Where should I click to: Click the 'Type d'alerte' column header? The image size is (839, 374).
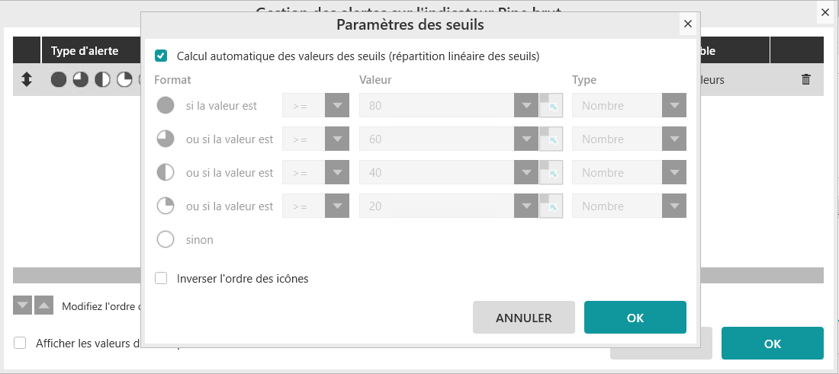tap(85, 51)
